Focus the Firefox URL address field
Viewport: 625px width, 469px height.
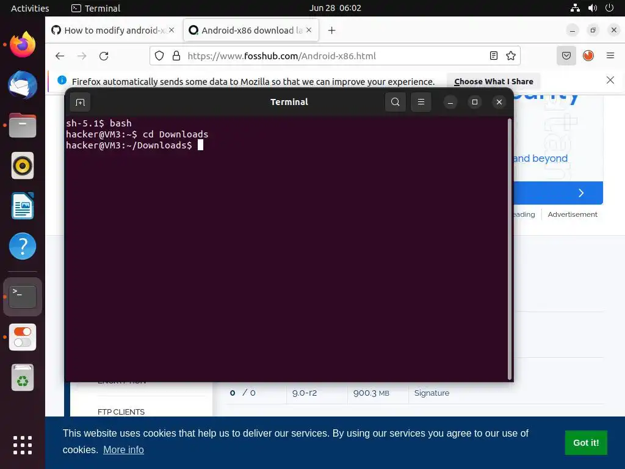(x=335, y=56)
